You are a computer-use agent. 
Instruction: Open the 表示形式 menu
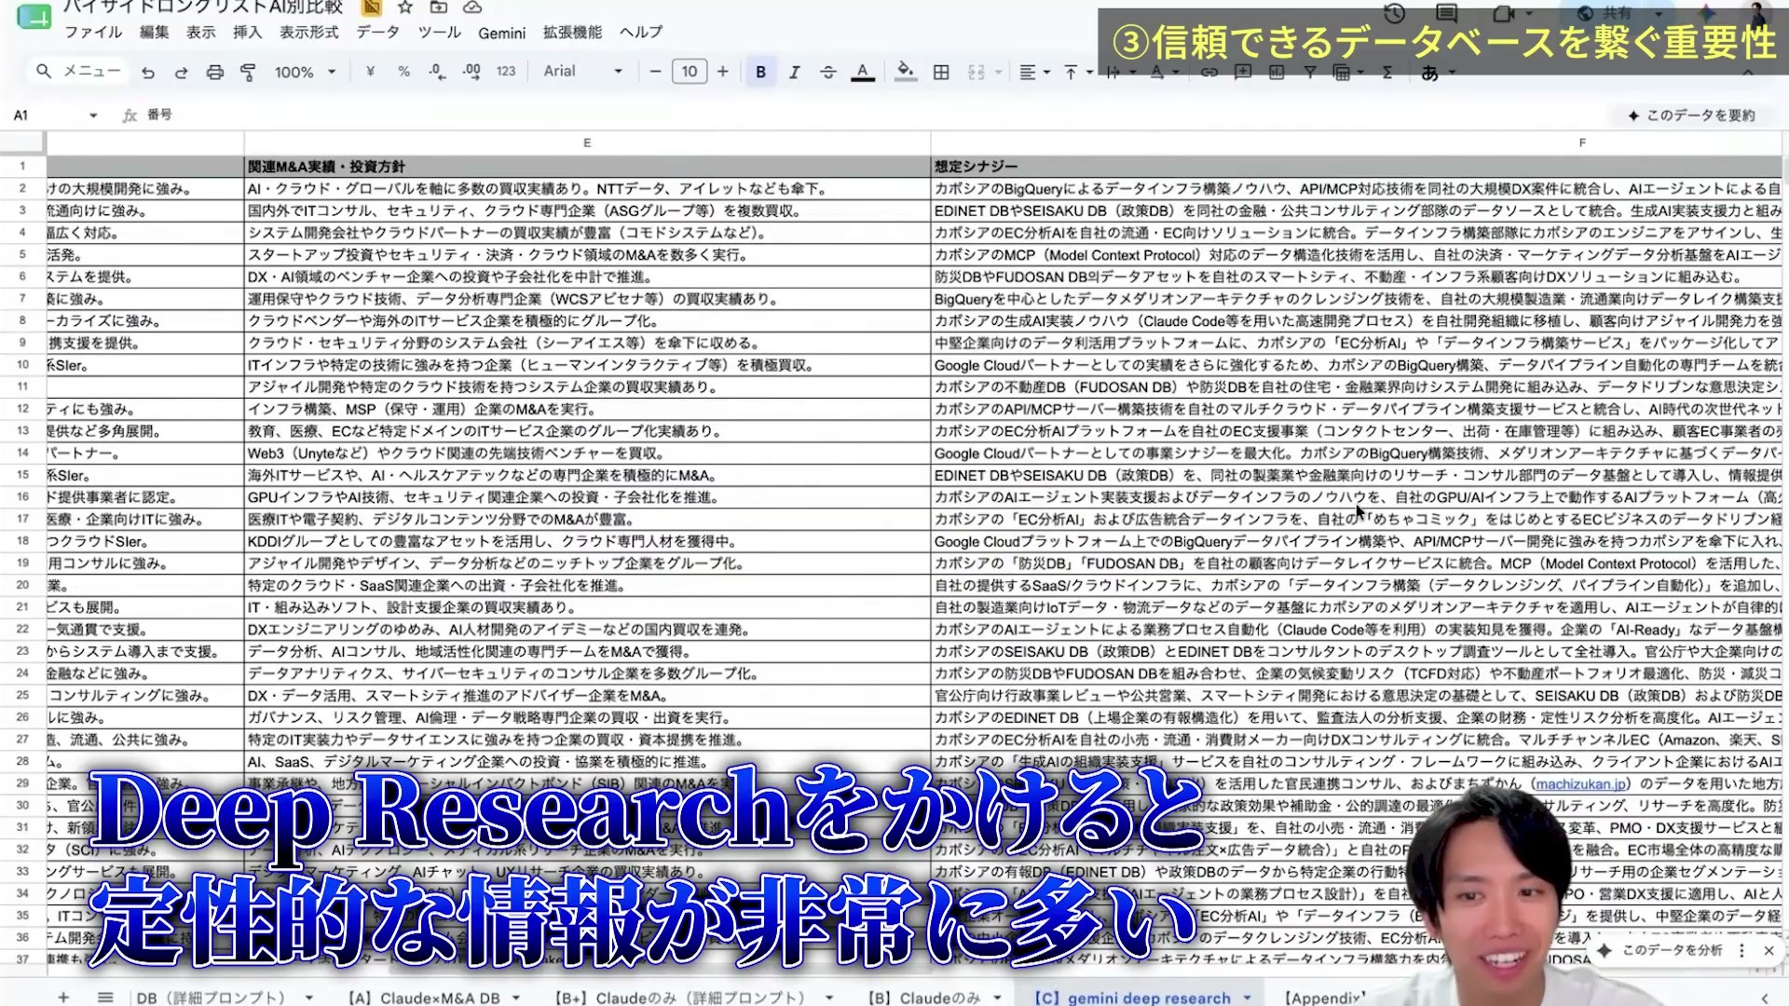coord(309,32)
